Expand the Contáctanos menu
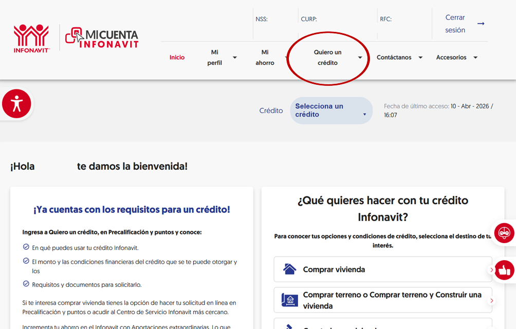 [394, 58]
